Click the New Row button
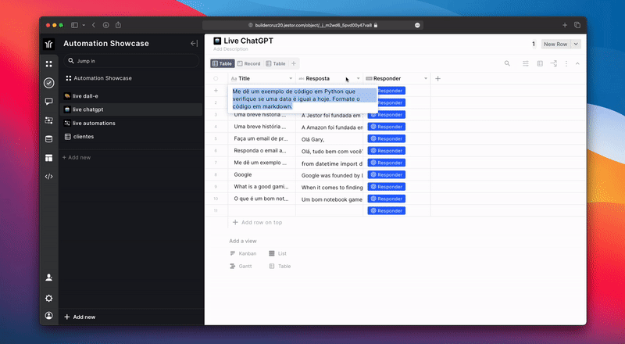This screenshot has width=625, height=344. tap(555, 44)
